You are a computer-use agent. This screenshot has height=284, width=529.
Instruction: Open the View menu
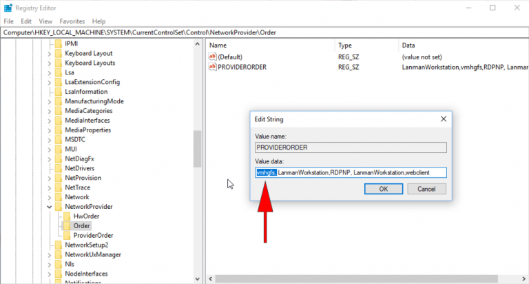point(45,21)
